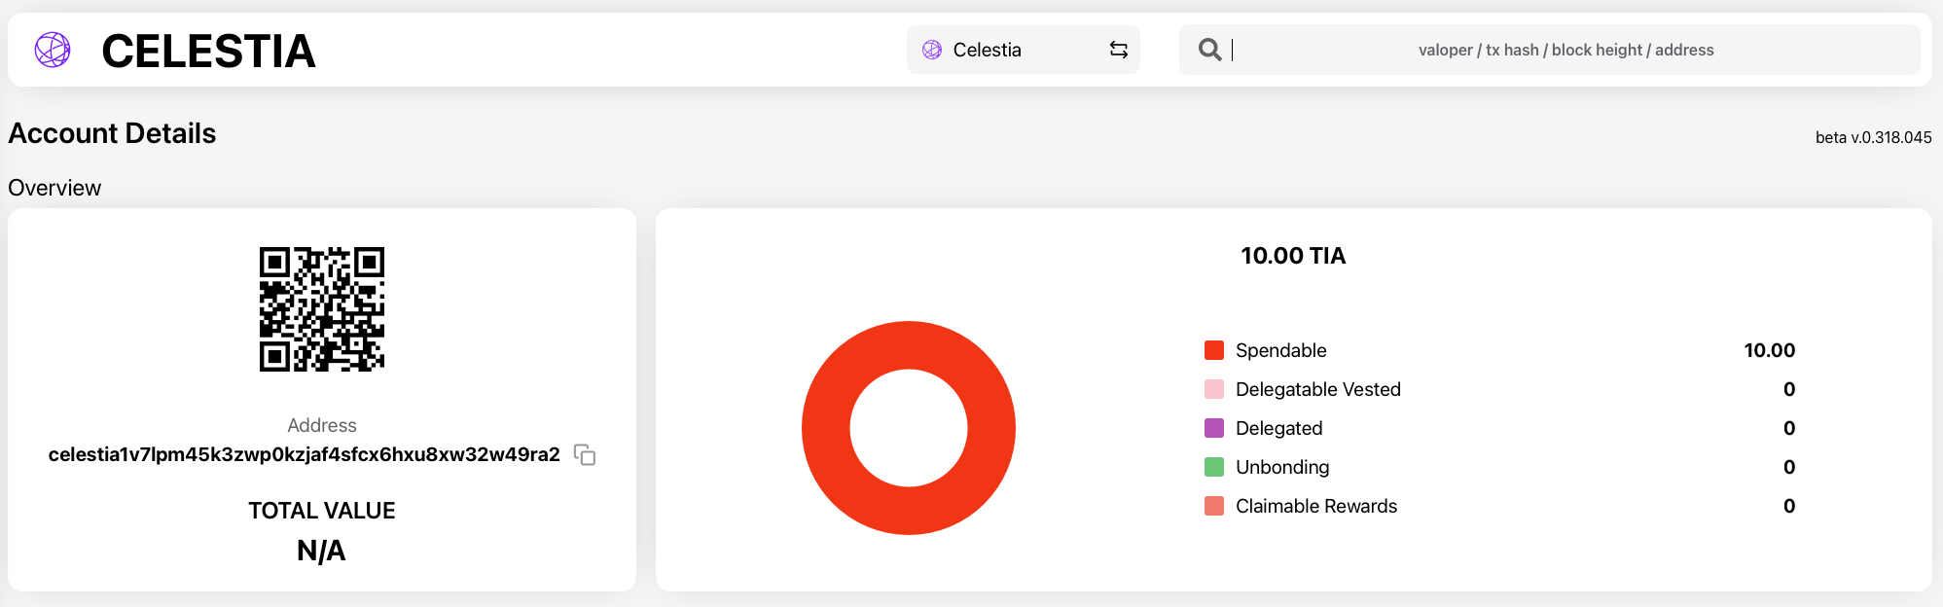
Task: Click the red donut chart ring
Action: click(x=827, y=428)
